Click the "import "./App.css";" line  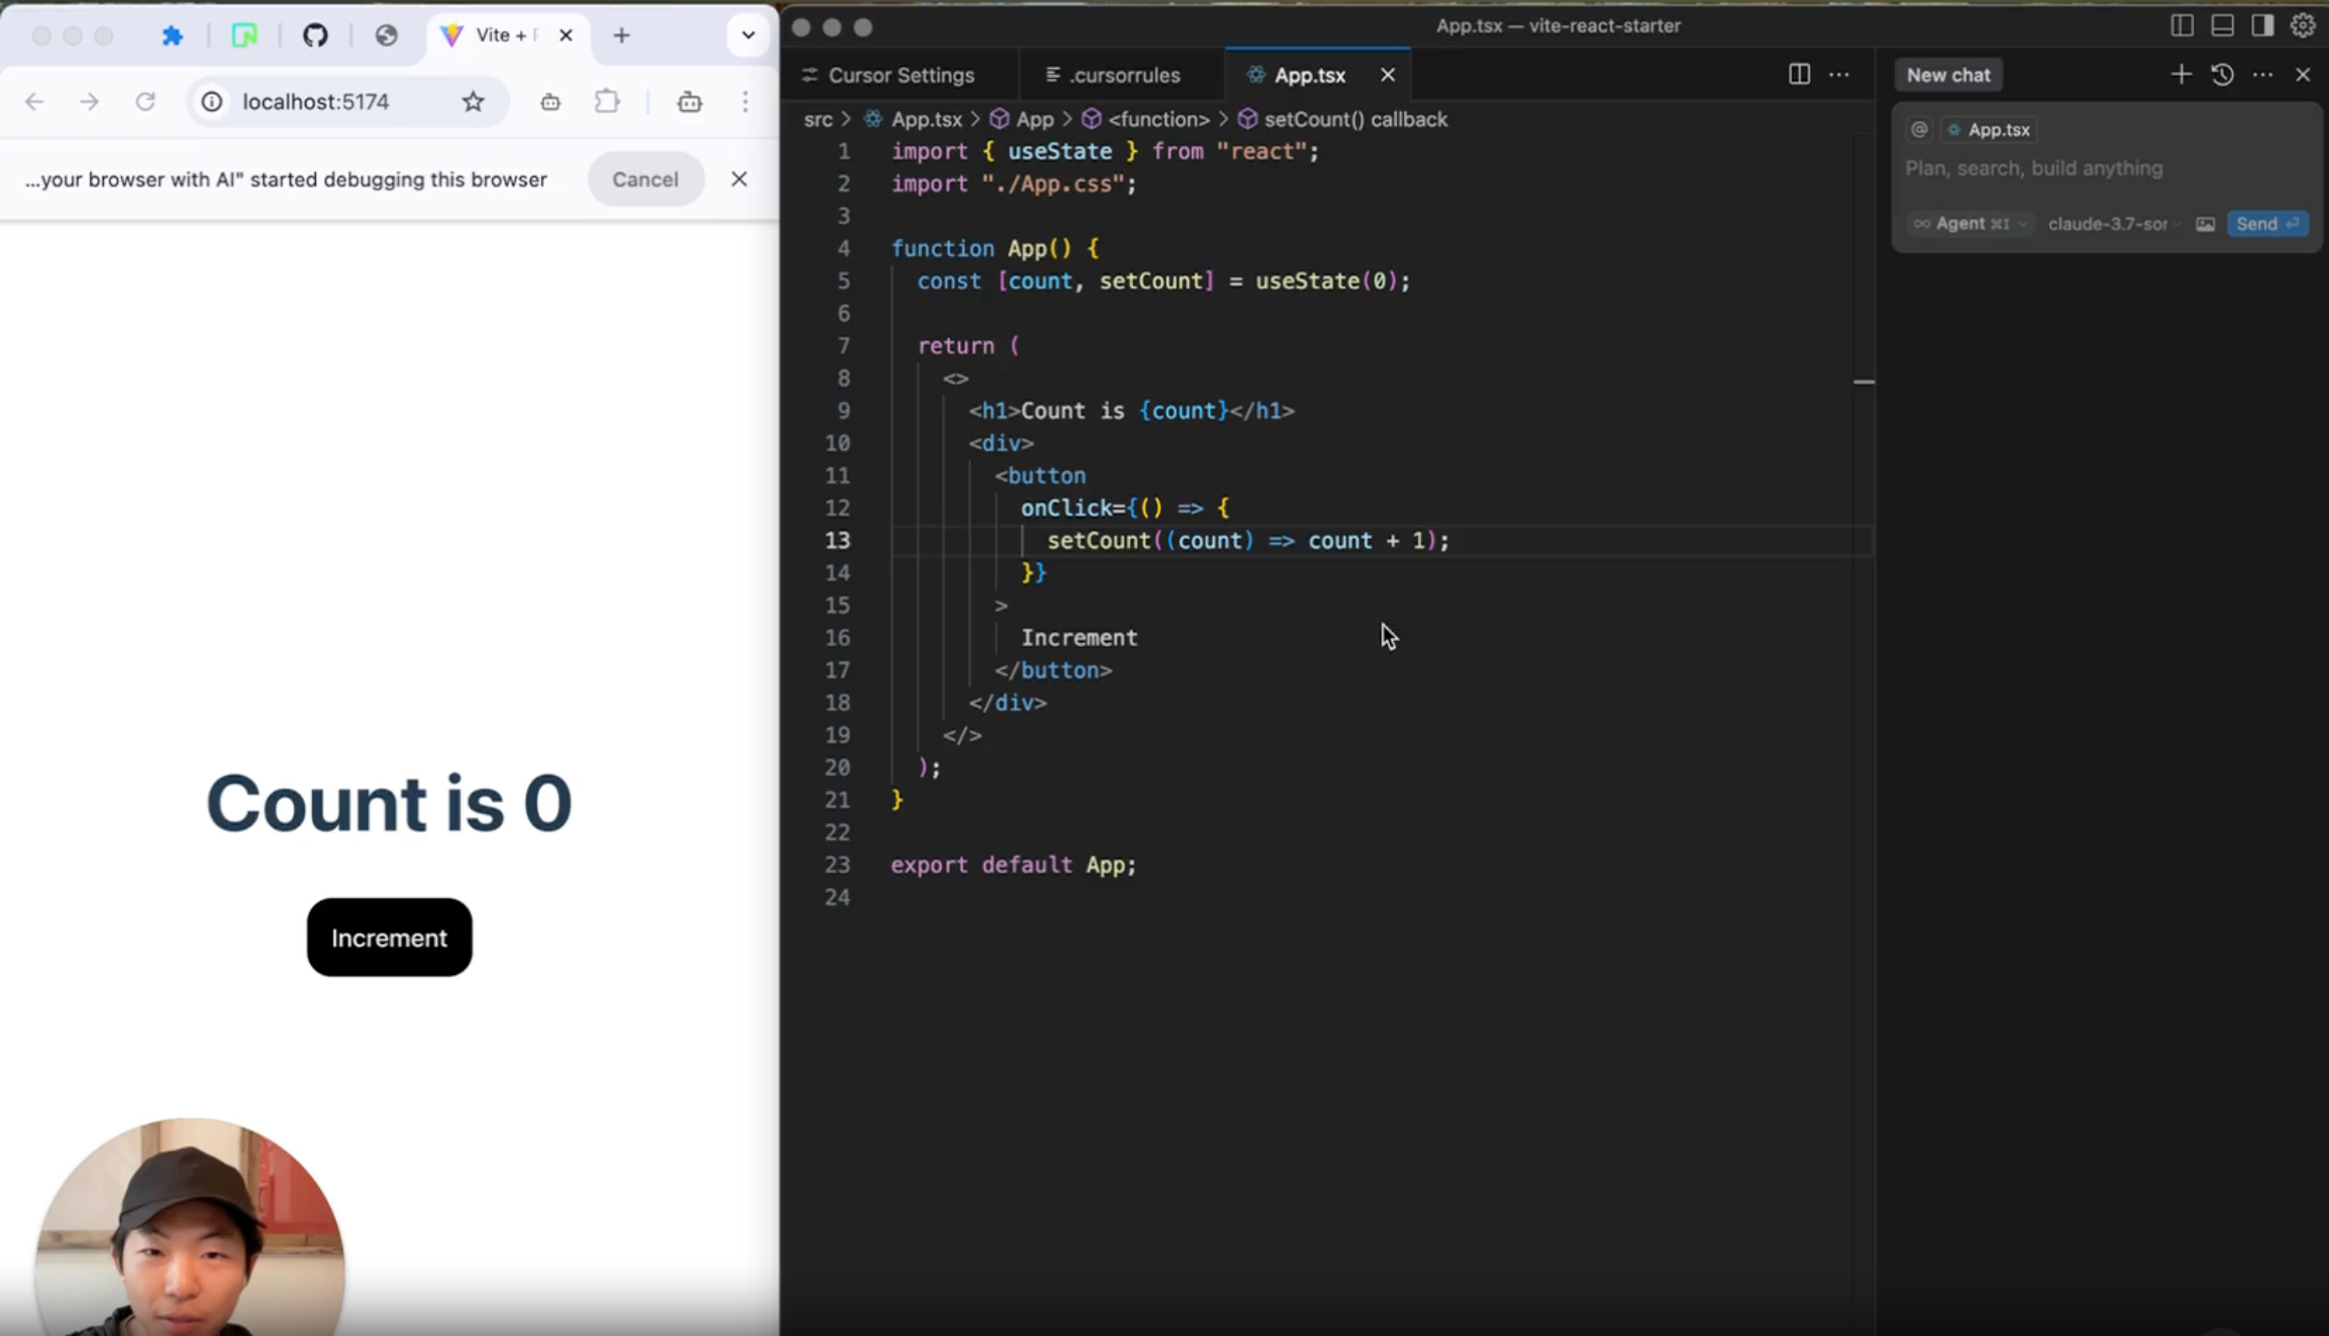click(1013, 183)
